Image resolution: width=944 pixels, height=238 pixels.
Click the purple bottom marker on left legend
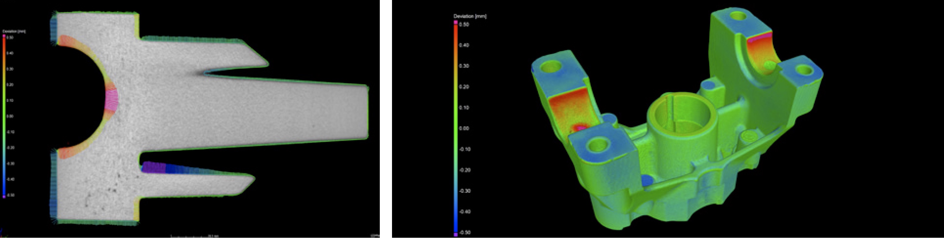(4, 197)
